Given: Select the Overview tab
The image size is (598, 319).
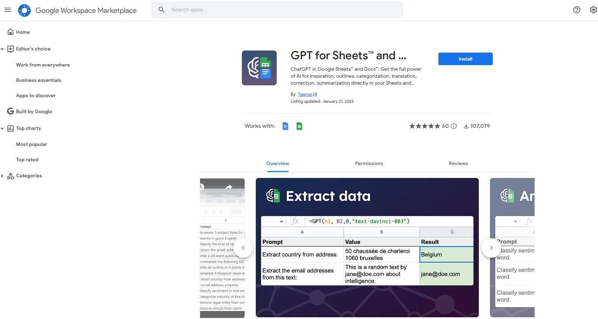Looking at the screenshot, I should 278,163.
